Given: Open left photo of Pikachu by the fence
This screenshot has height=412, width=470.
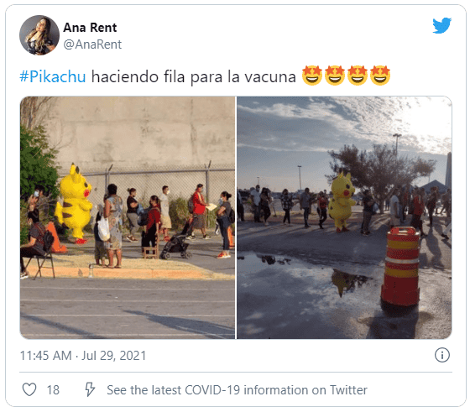Looking at the screenshot, I should point(128,217).
